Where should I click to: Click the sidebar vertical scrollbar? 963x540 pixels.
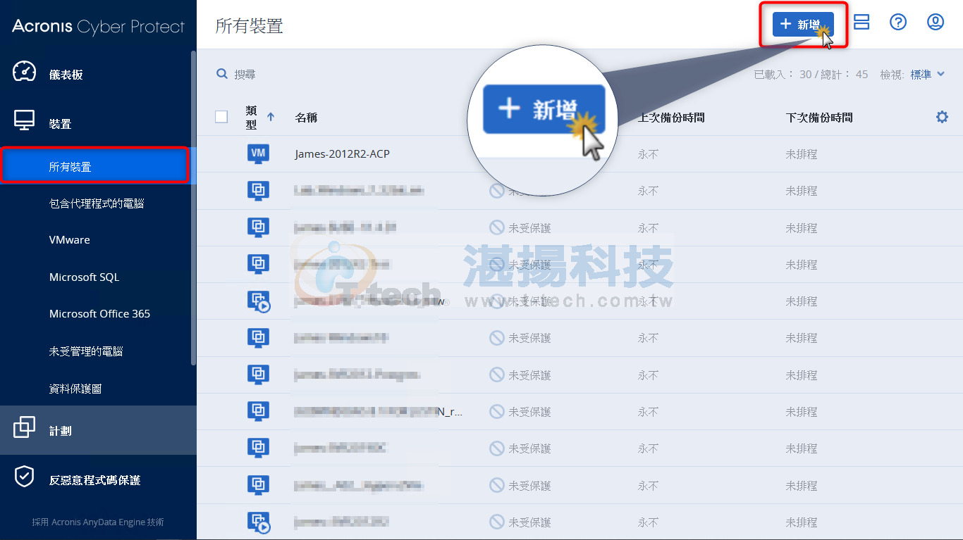(193, 211)
